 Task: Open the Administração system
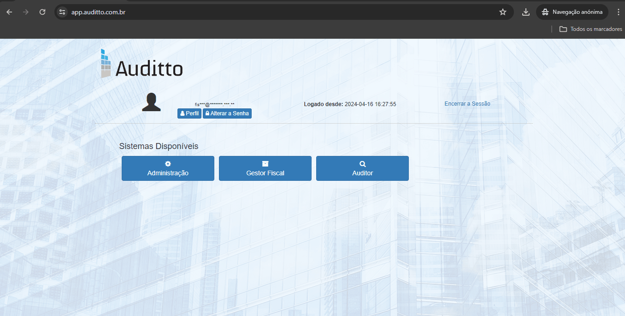168,168
